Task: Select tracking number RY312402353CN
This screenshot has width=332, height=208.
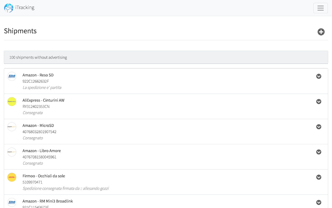Action: point(36,107)
